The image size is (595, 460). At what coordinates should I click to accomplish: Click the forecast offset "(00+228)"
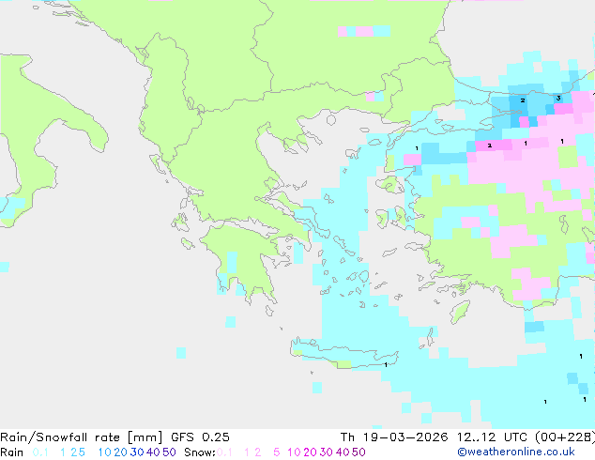565,437
